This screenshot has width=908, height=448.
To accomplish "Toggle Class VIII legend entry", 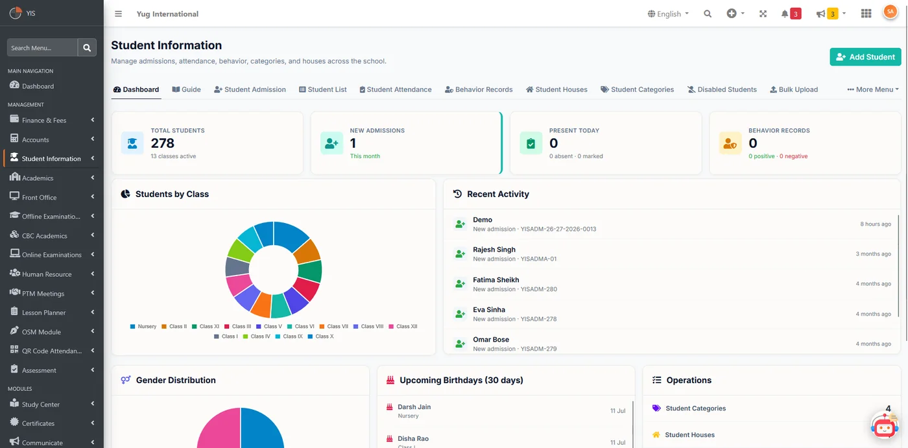I will (368, 327).
